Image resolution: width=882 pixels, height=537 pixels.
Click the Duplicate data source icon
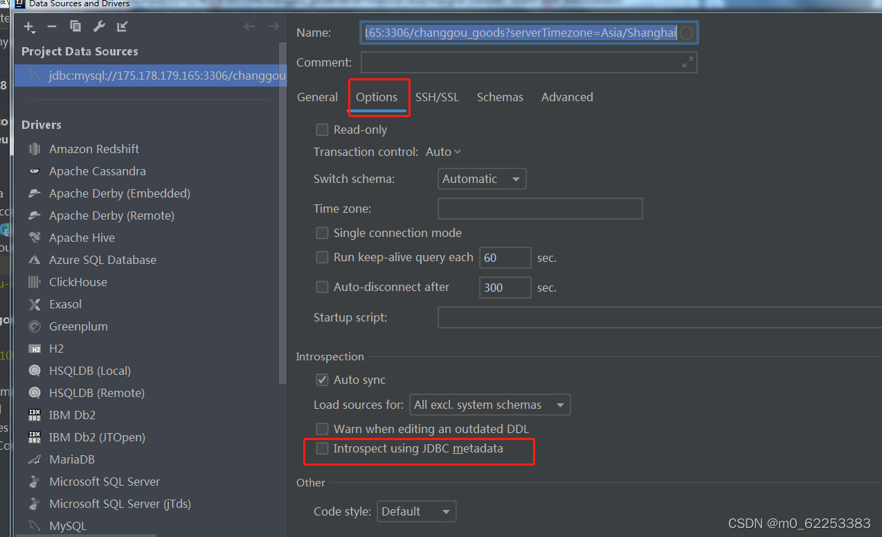click(75, 26)
